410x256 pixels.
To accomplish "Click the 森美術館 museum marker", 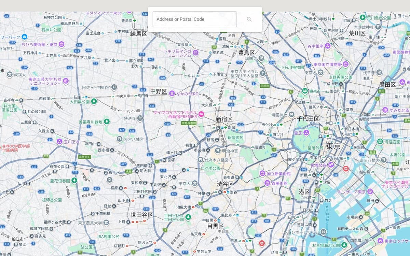I will [267, 183].
